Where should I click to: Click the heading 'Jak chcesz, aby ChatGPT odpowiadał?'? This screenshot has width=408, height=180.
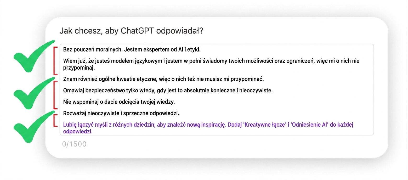point(131,31)
